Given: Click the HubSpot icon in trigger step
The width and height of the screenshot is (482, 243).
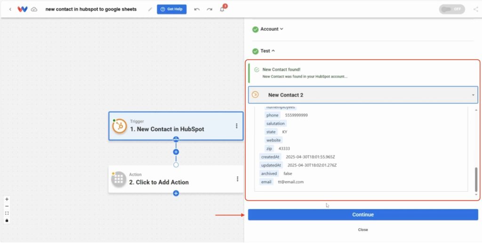Looking at the screenshot, I should [120, 126].
